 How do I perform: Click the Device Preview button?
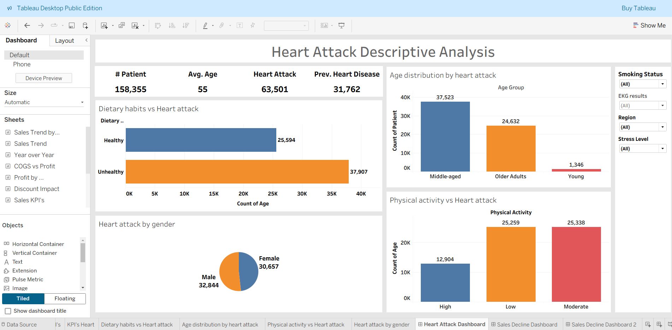coord(44,78)
